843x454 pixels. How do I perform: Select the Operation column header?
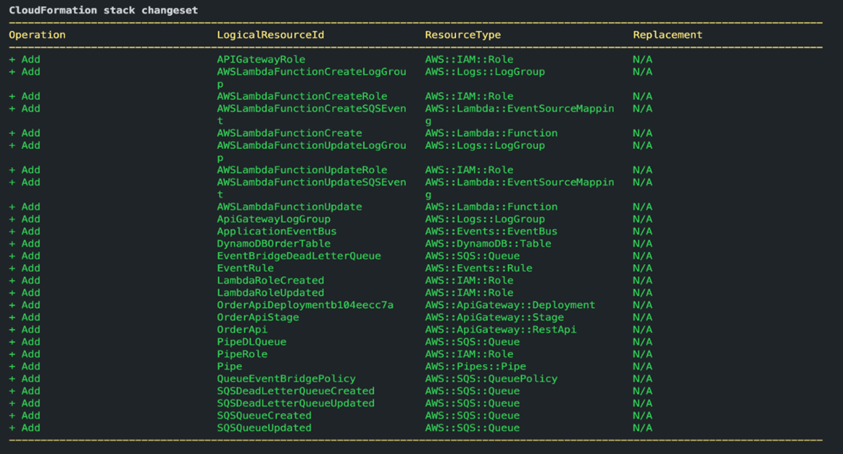(x=37, y=35)
